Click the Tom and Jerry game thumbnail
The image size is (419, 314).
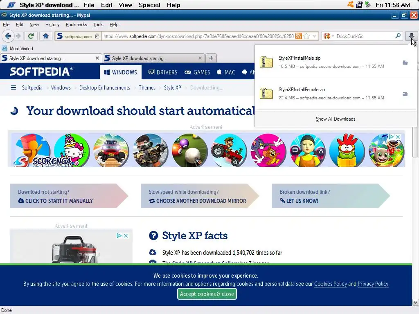point(268,150)
